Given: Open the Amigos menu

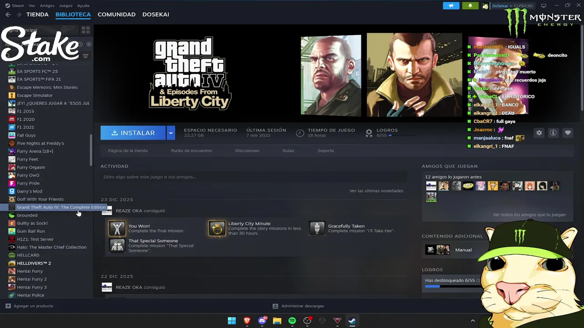Looking at the screenshot, I should pos(47,6).
